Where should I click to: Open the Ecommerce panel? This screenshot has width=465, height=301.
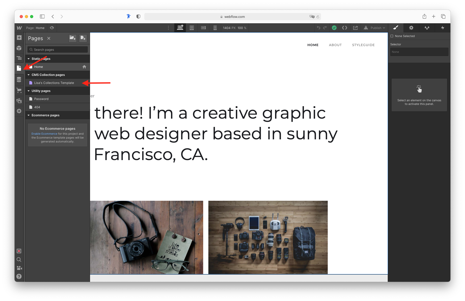19,90
